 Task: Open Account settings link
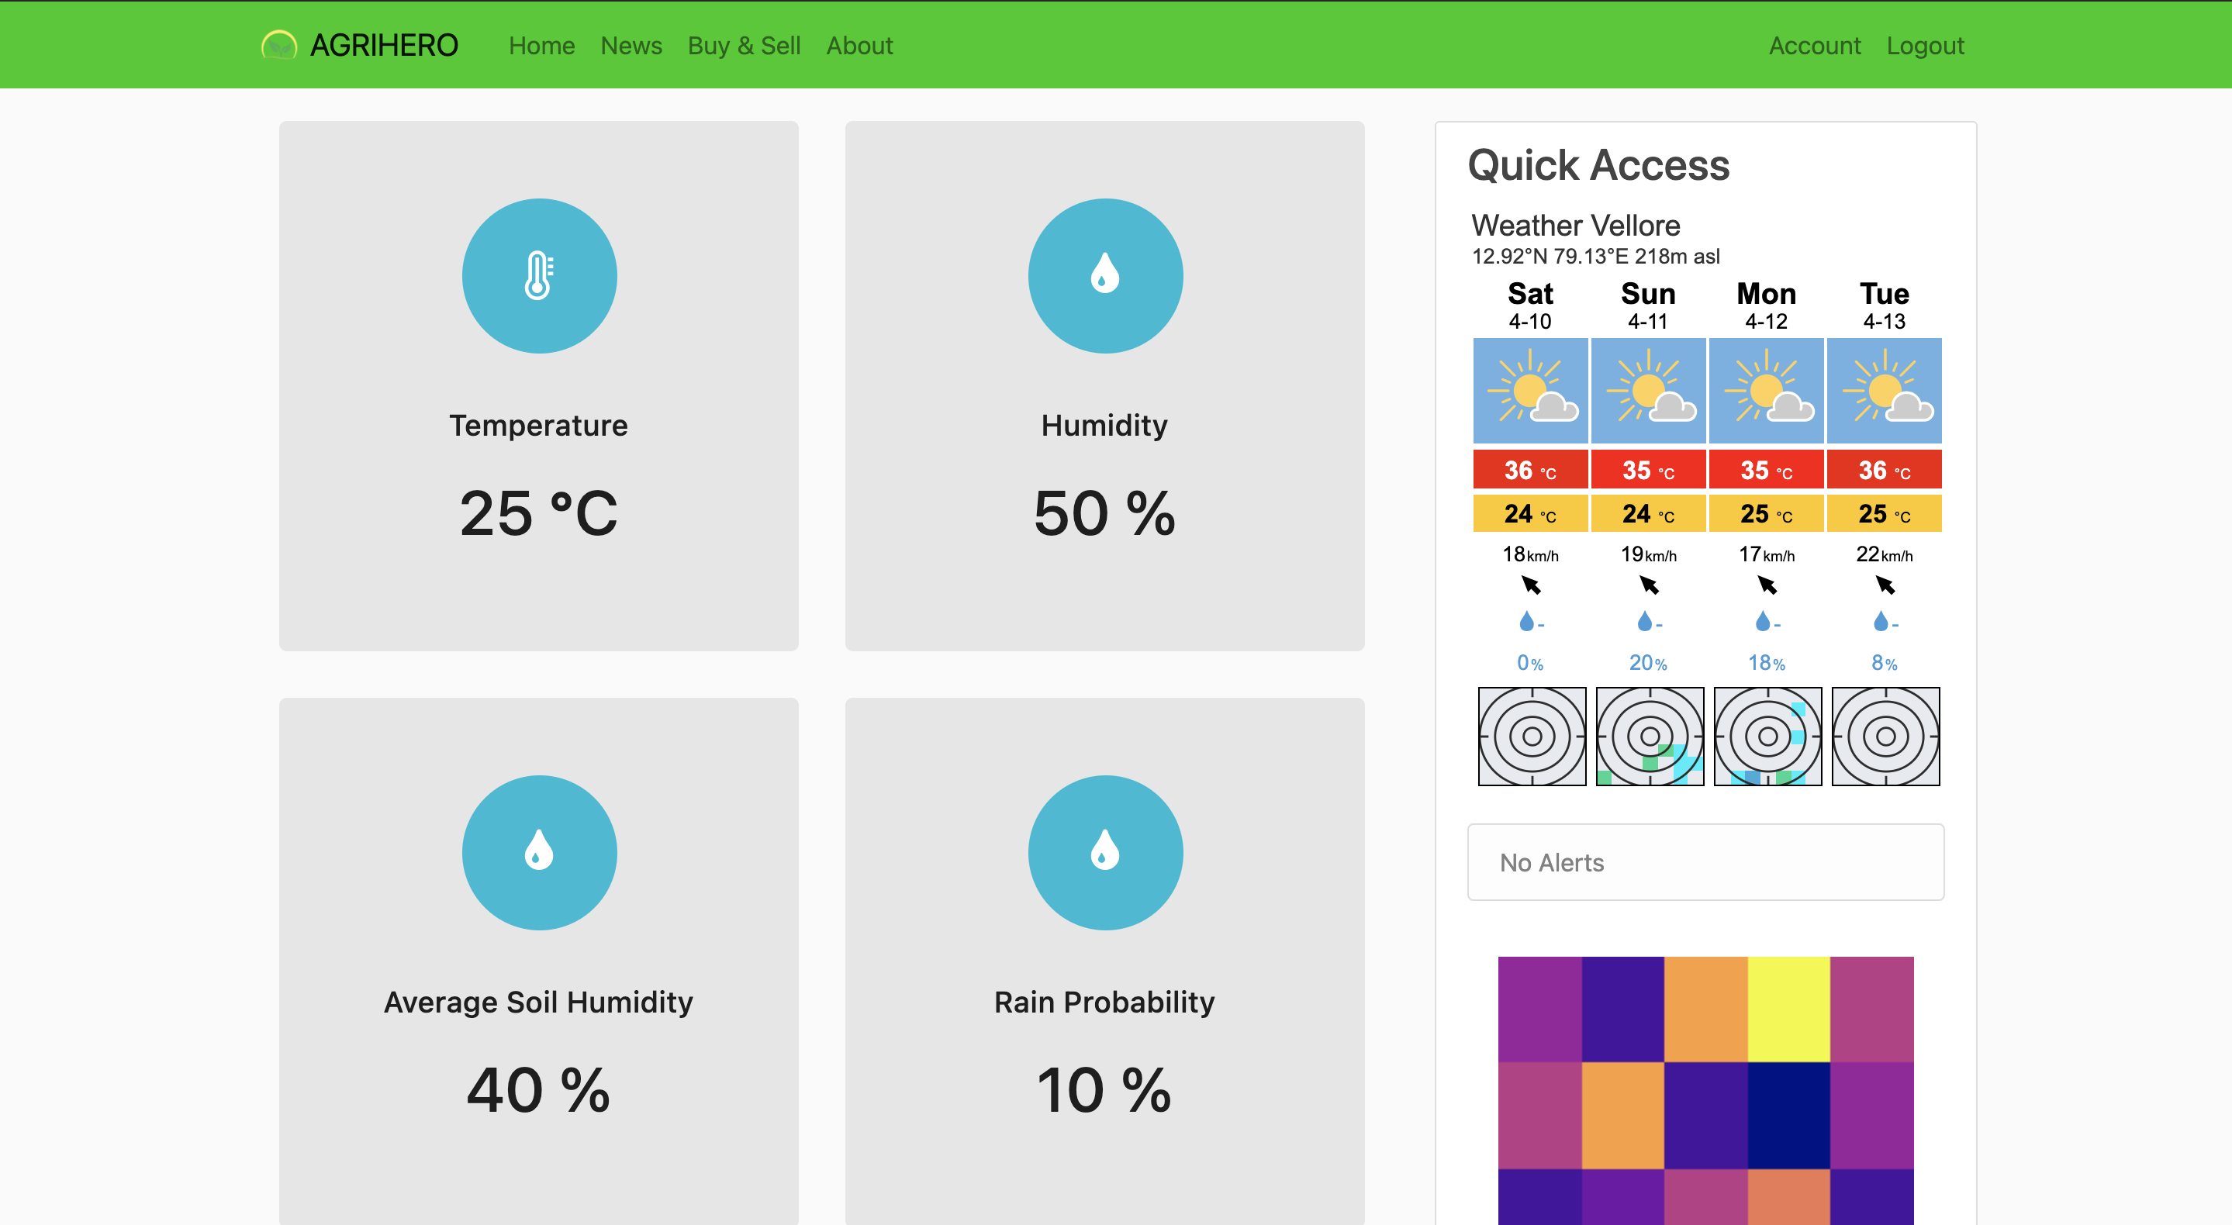coord(1814,46)
